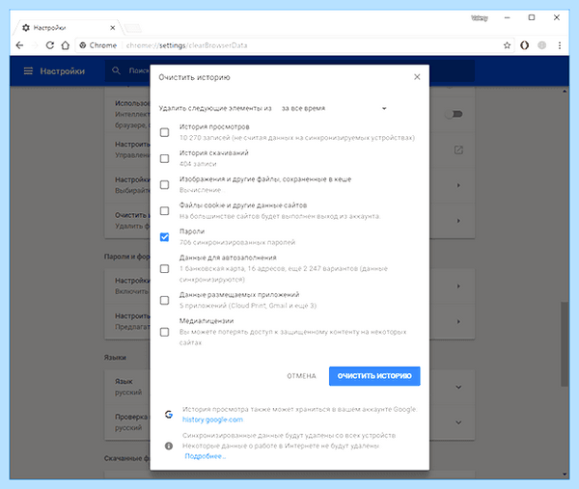Open the Подробнее link
Screen dimensions: 579x489
(x=205, y=456)
